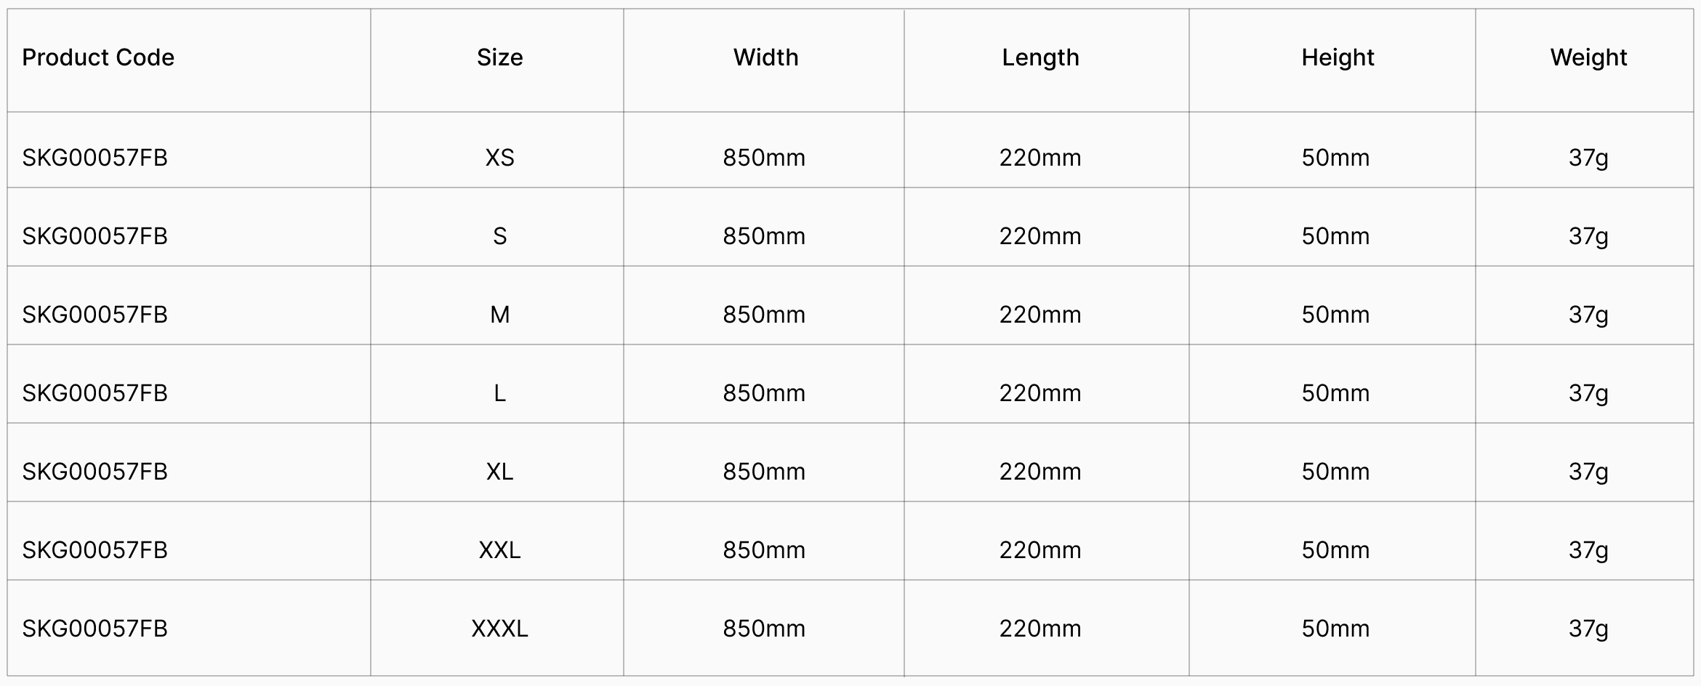Click the 850mm width in the M row
The width and height of the screenshot is (1701, 686).
(x=764, y=315)
